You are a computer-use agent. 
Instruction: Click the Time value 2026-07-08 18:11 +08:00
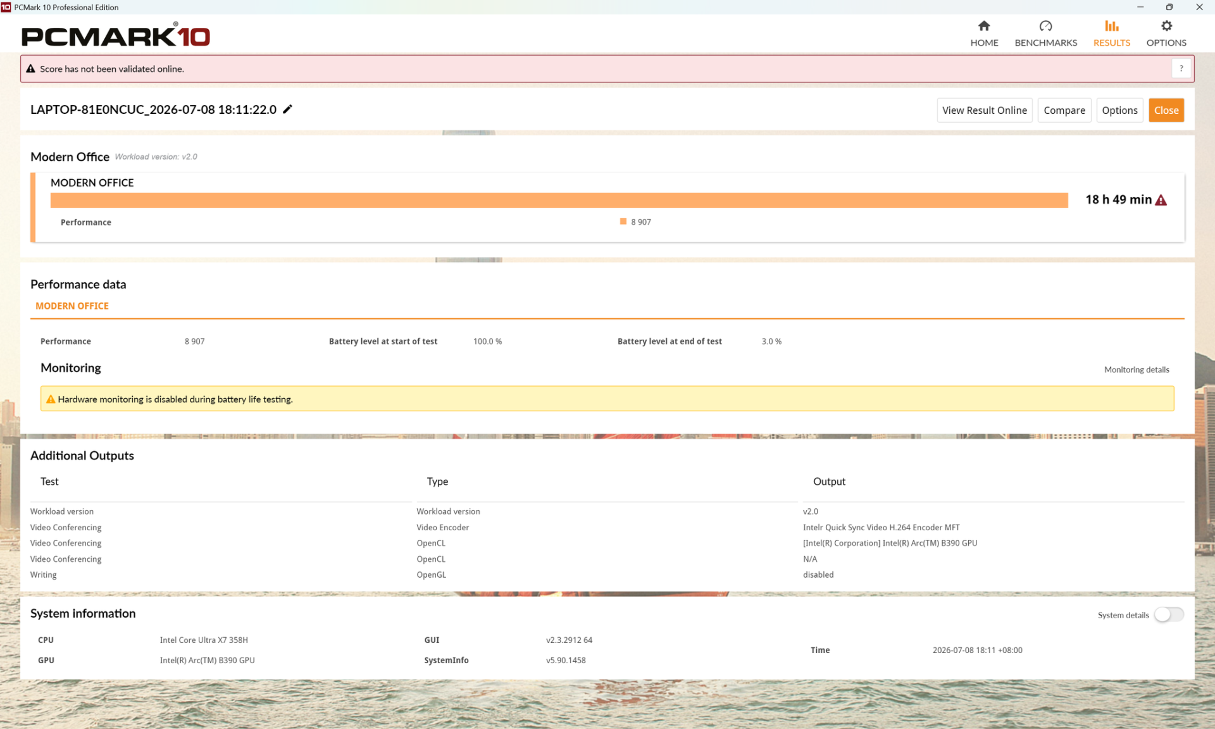[977, 650]
